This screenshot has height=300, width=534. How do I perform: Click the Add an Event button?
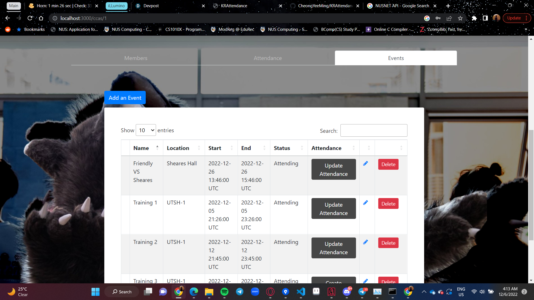(x=125, y=98)
